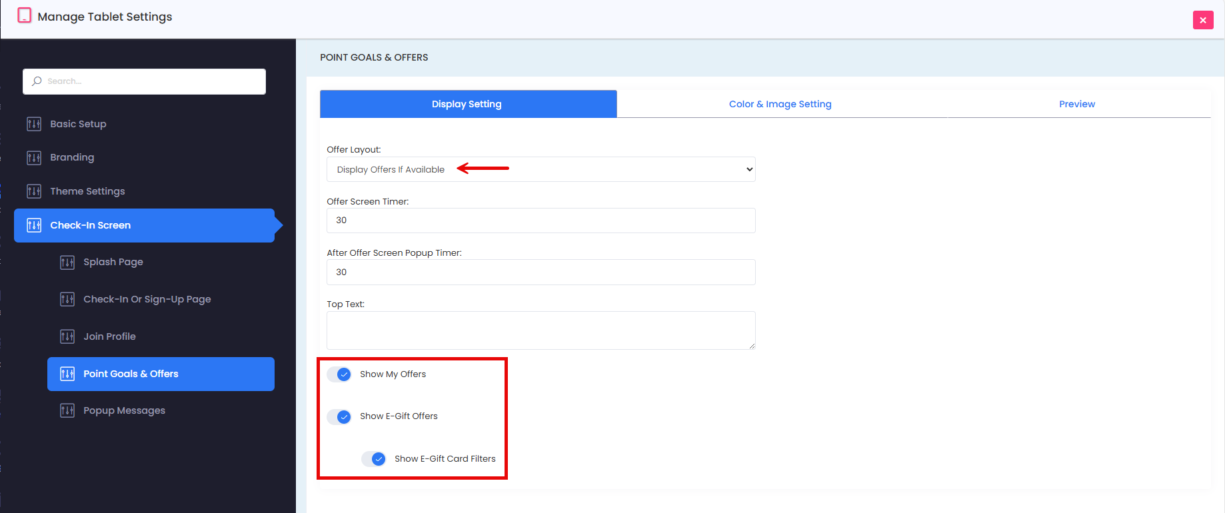Screen dimensions: 1225x513
Task: Click the Branding sliders icon
Action: pyautogui.click(x=34, y=158)
